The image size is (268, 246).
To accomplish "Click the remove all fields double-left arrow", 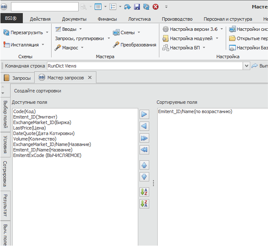I will 145,150.
